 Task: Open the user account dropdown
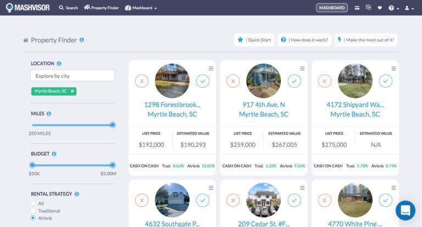[x=409, y=8]
